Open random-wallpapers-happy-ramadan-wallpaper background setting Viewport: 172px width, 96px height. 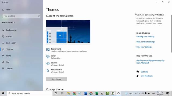(x=69, y=51)
